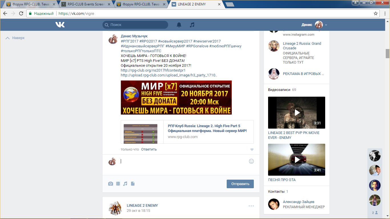
Task: Open the Chrome menu button
Action: (385, 13)
